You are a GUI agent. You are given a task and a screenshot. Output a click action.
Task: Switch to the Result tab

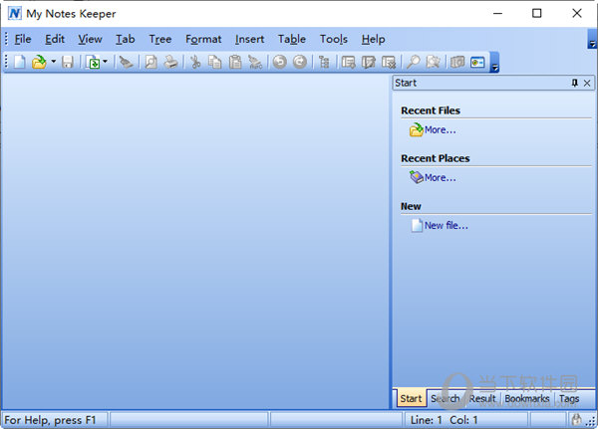pos(482,398)
